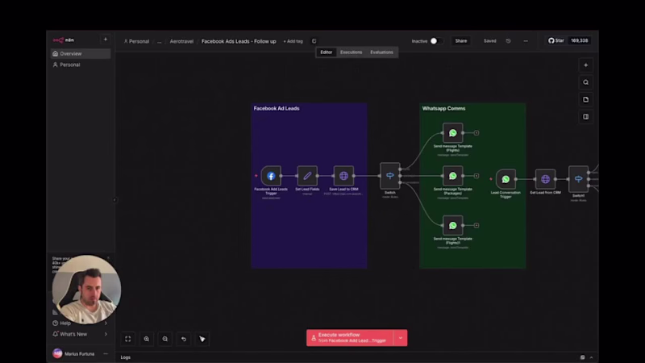The width and height of the screenshot is (645, 363).
Task: Click the Saved status text
Action: (x=489, y=41)
